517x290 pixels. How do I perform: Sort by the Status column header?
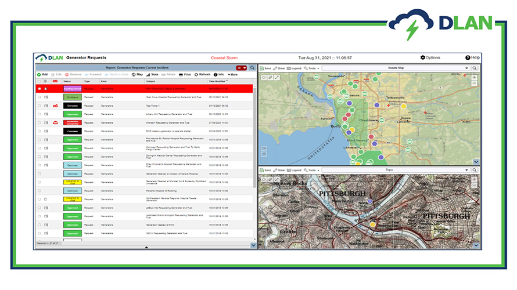(67, 81)
